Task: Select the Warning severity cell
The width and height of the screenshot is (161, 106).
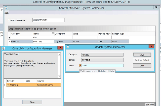Action: (x=16, y=85)
